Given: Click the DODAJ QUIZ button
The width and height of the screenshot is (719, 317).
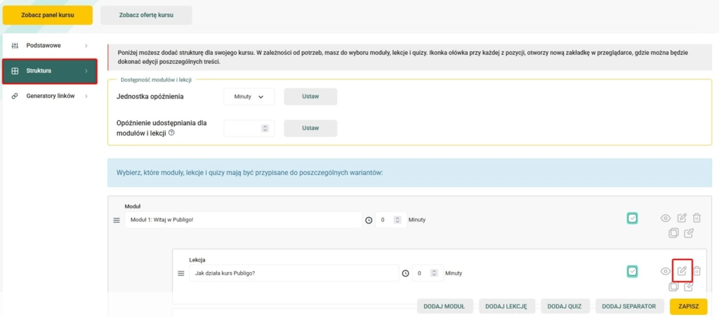Looking at the screenshot, I should tap(565, 306).
